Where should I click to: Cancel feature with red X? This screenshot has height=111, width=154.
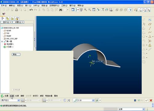[x=151, y=100]
